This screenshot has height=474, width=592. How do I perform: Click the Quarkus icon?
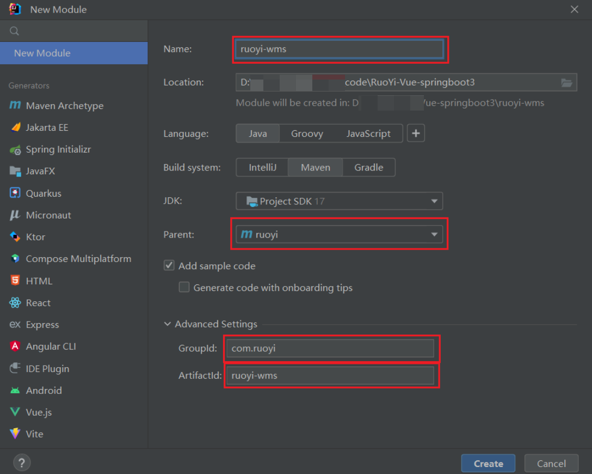pos(15,193)
